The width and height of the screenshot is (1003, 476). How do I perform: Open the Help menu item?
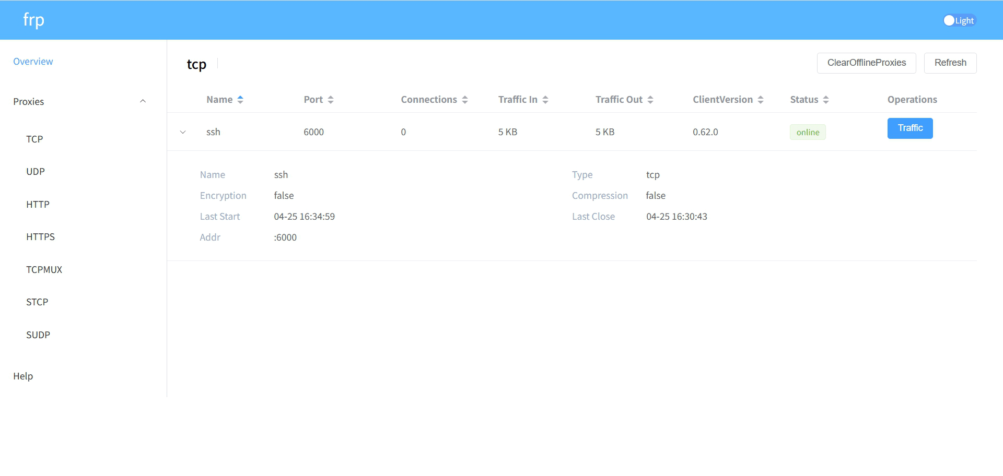(x=23, y=376)
